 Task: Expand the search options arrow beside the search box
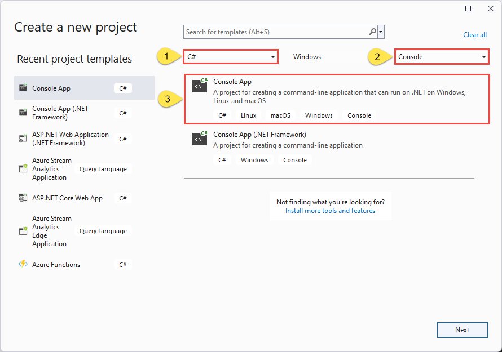(381, 32)
